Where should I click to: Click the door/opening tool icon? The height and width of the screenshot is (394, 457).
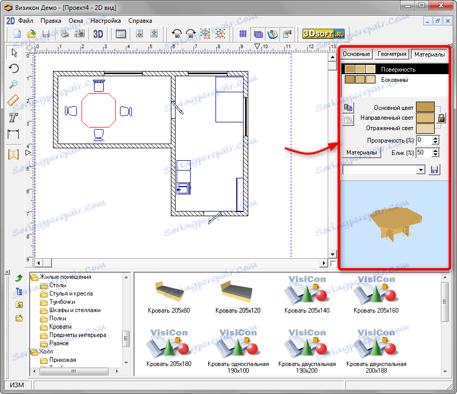[x=14, y=154]
